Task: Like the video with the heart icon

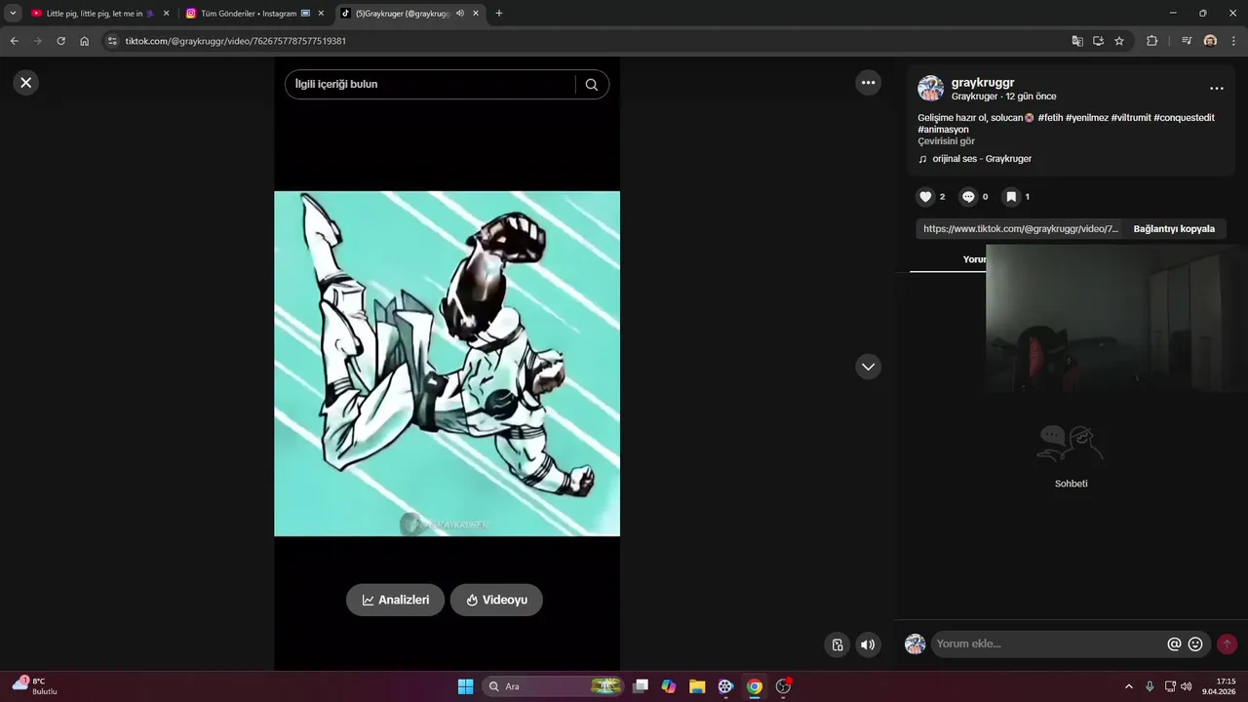Action: 926,197
